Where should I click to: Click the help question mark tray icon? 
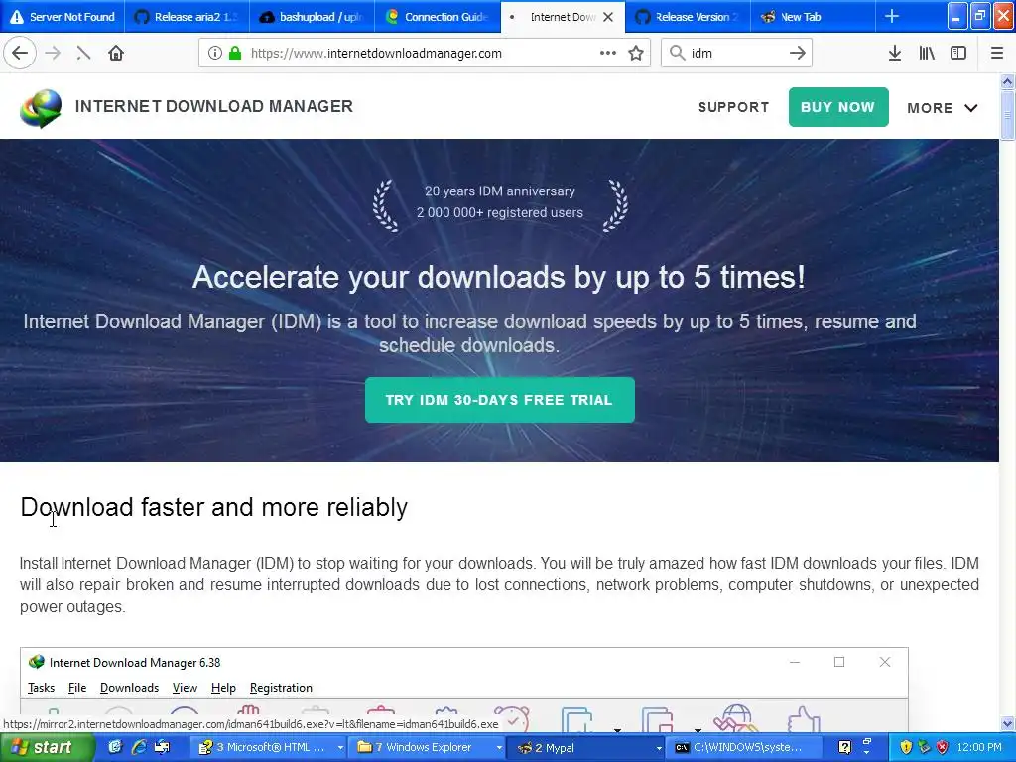[844, 747]
